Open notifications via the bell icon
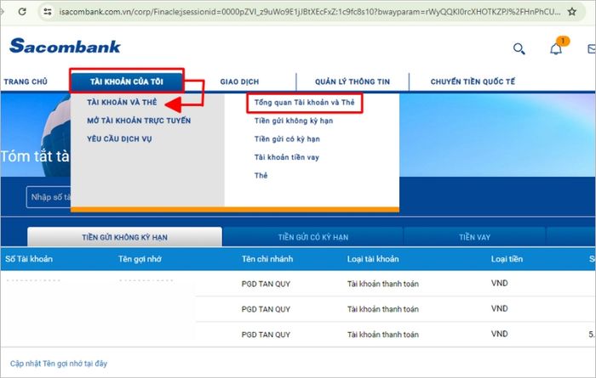Viewport: 596px width, 378px height. pyautogui.click(x=556, y=49)
